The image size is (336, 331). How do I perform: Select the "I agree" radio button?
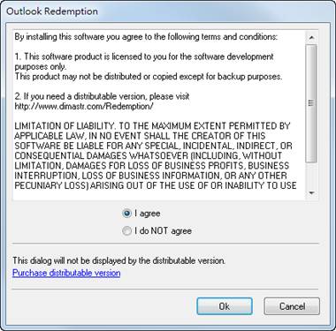tap(126, 214)
